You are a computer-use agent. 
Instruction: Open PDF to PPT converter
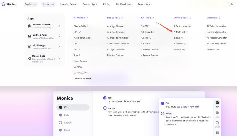146,44
